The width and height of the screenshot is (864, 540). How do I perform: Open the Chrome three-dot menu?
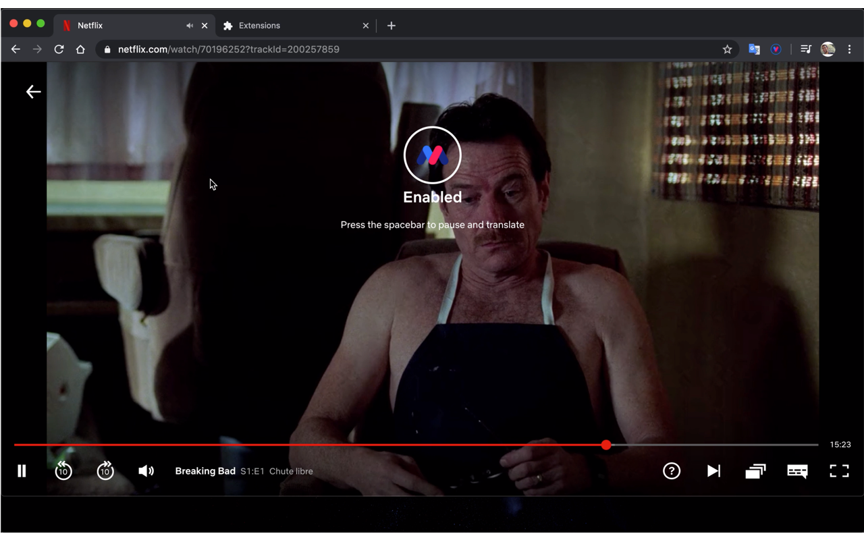(x=850, y=49)
